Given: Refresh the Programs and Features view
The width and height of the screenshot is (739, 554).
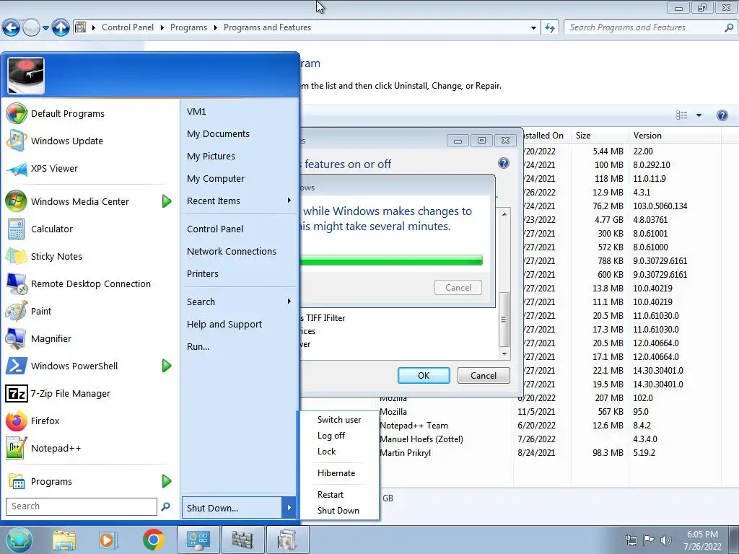Looking at the screenshot, I should (x=550, y=28).
